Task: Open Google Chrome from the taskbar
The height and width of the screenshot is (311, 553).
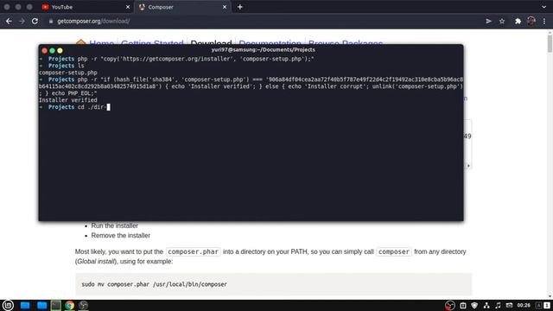Action: (69, 305)
